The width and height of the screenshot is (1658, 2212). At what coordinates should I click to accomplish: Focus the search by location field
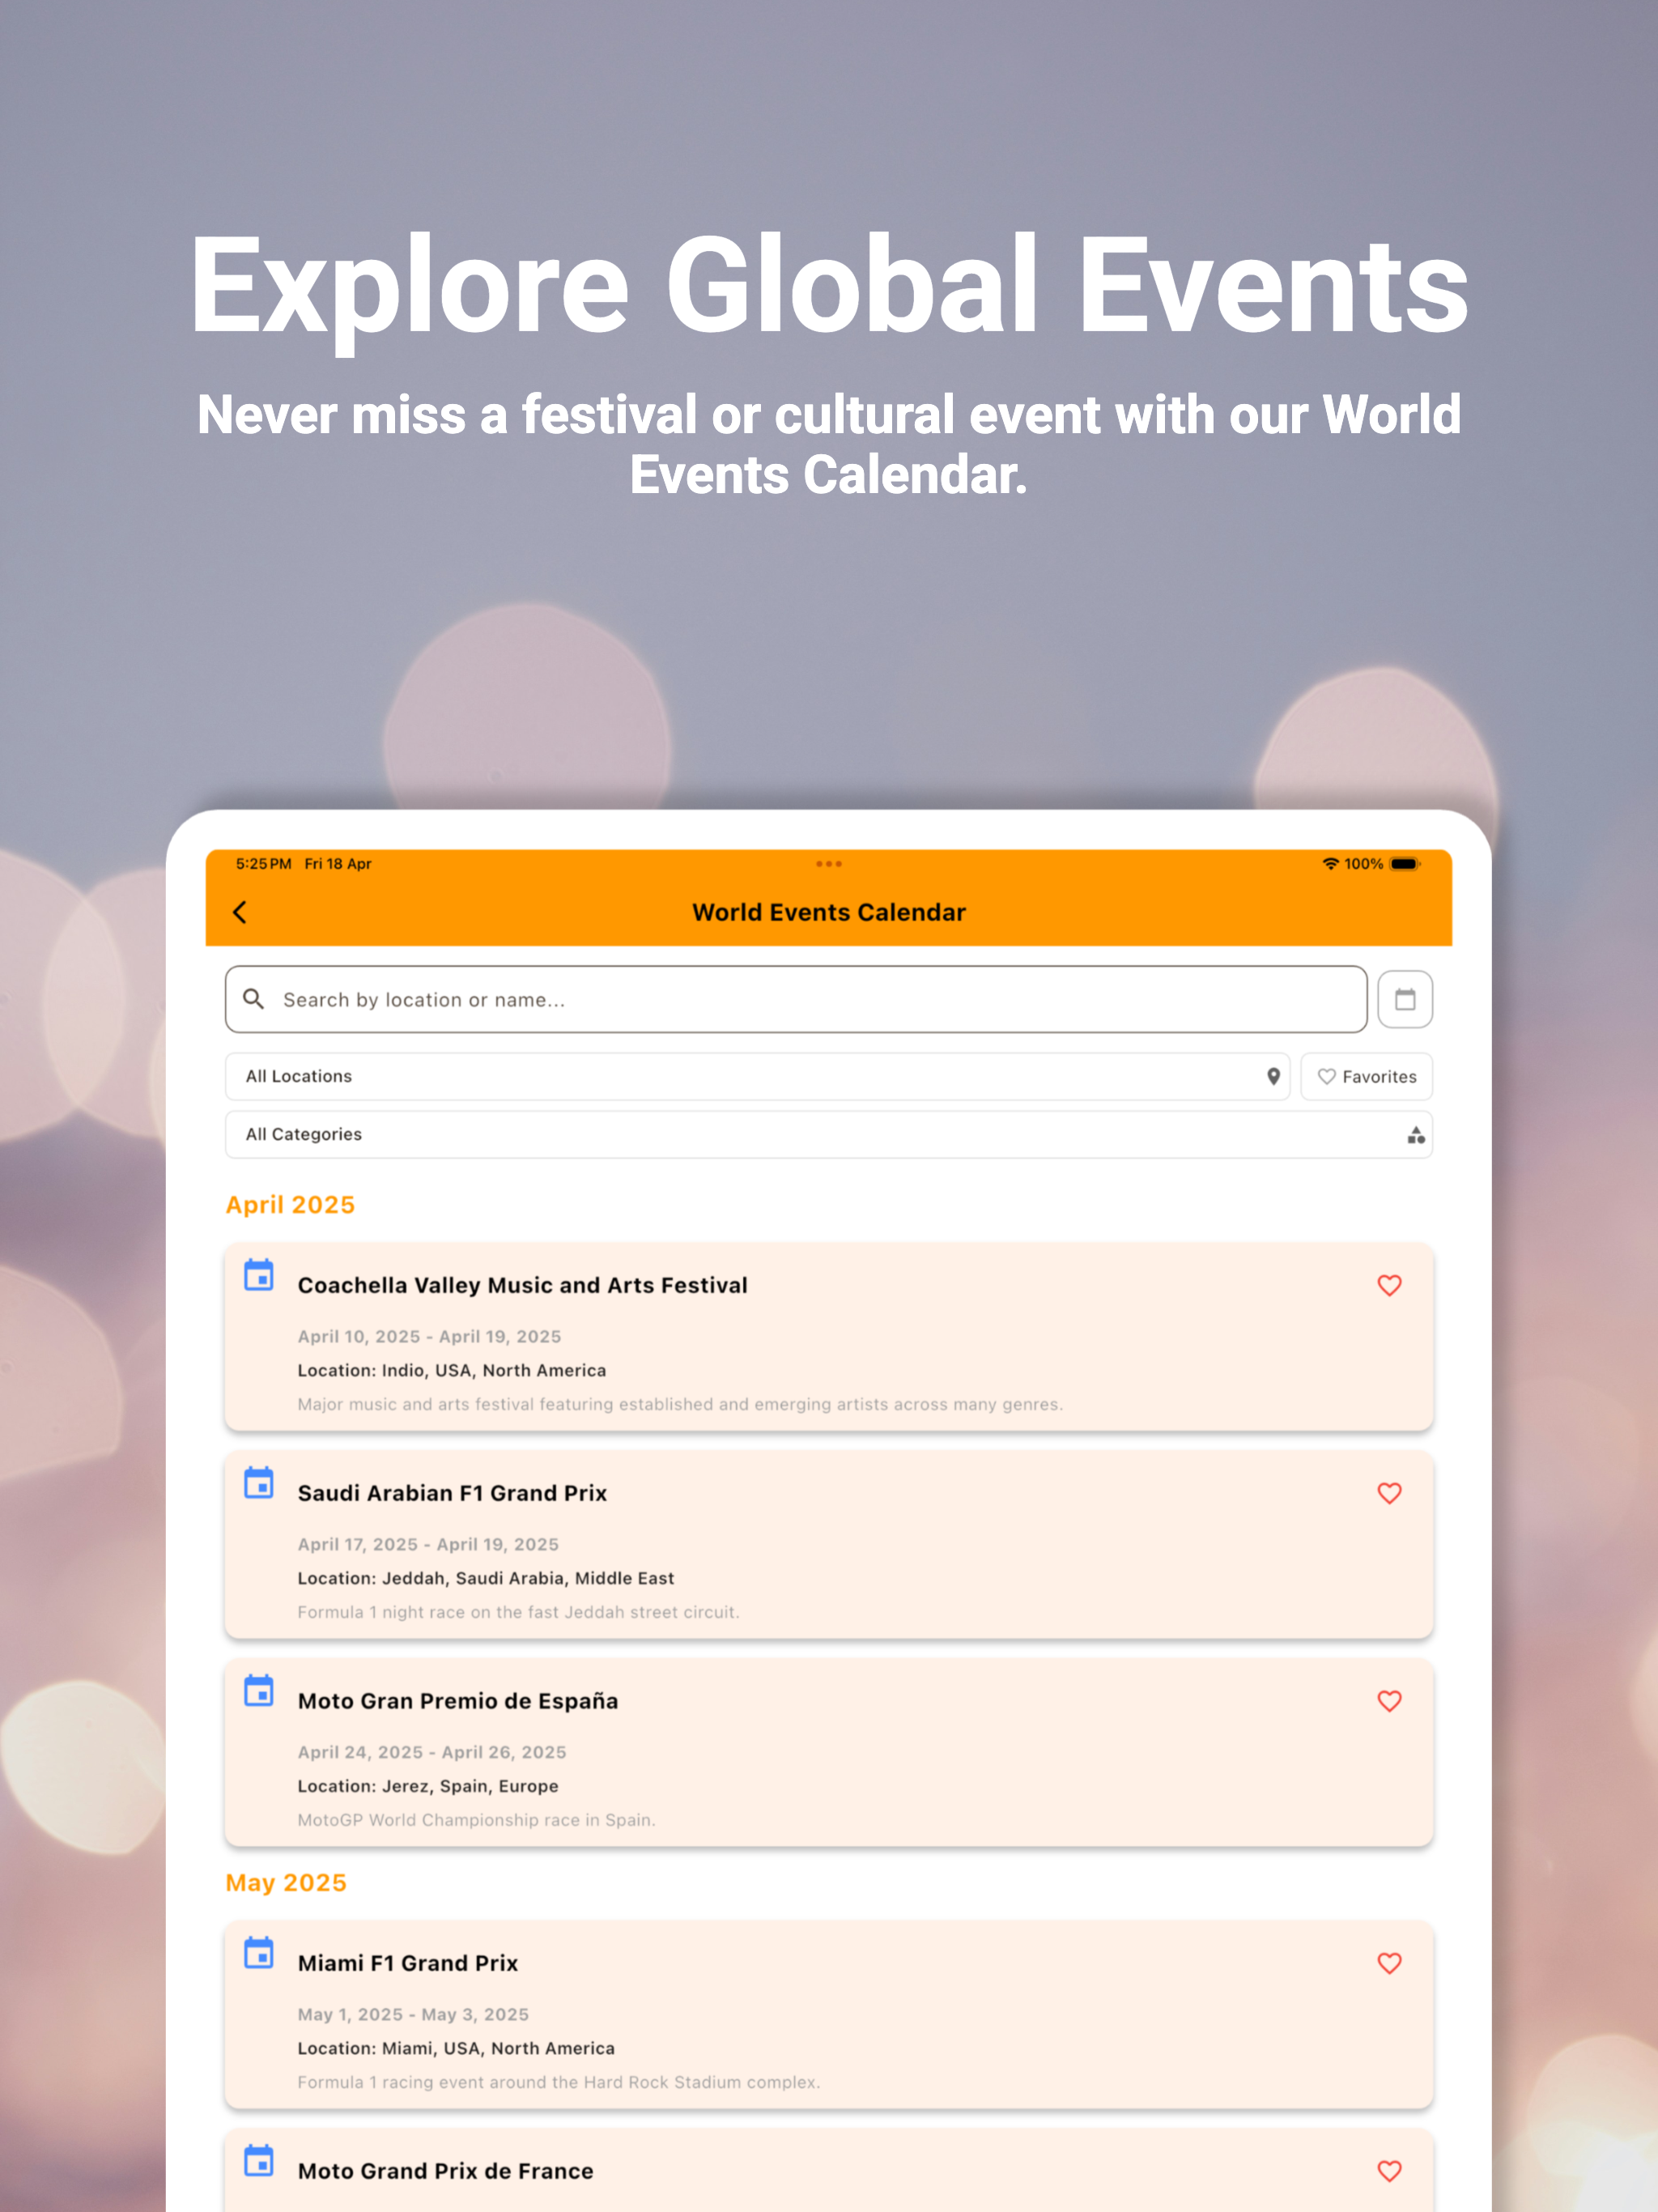point(796,999)
